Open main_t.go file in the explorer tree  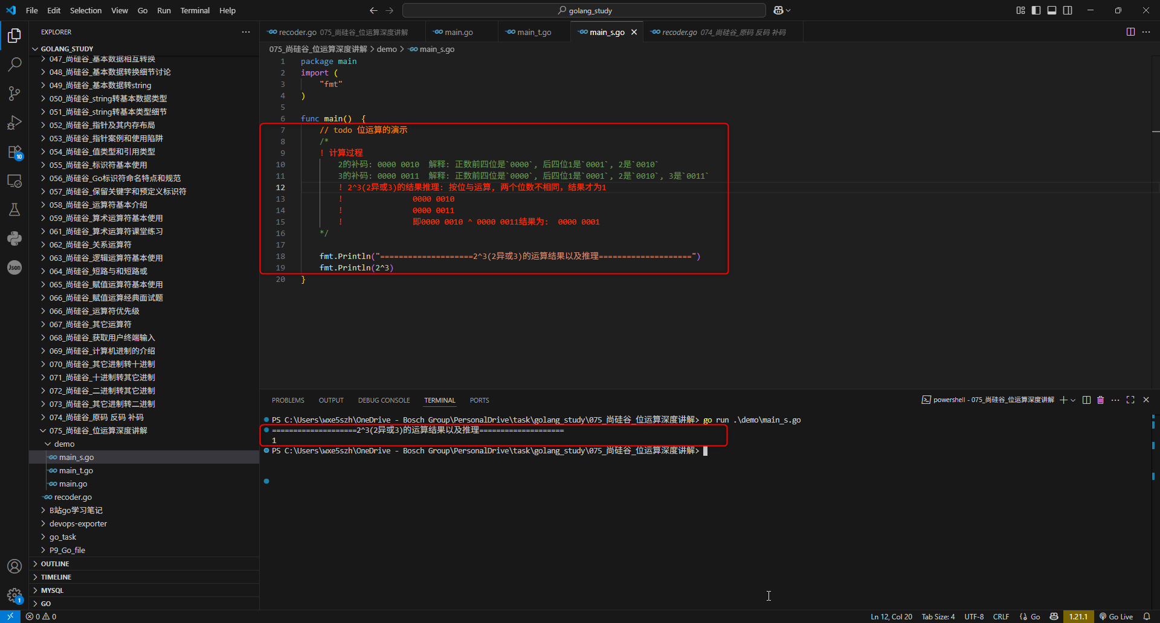click(x=144, y=470)
